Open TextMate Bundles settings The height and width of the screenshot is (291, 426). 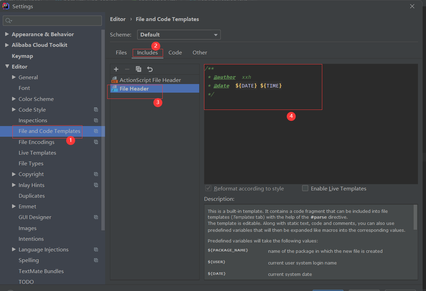(x=41, y=271)
